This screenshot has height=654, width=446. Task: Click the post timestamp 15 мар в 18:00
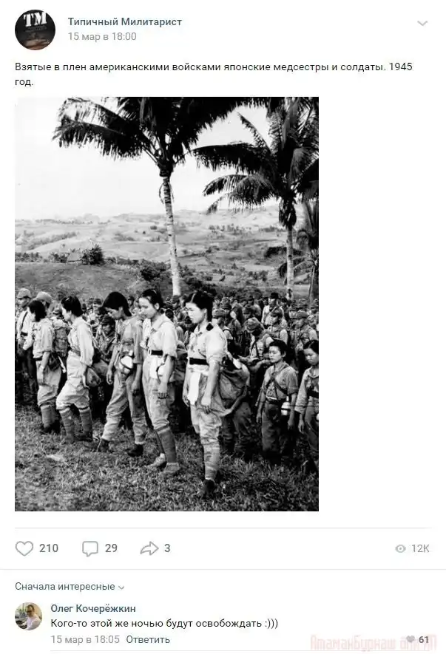[x=102, y=37]
